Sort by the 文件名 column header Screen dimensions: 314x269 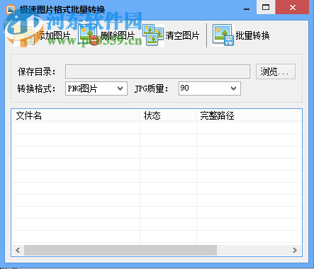76,115
